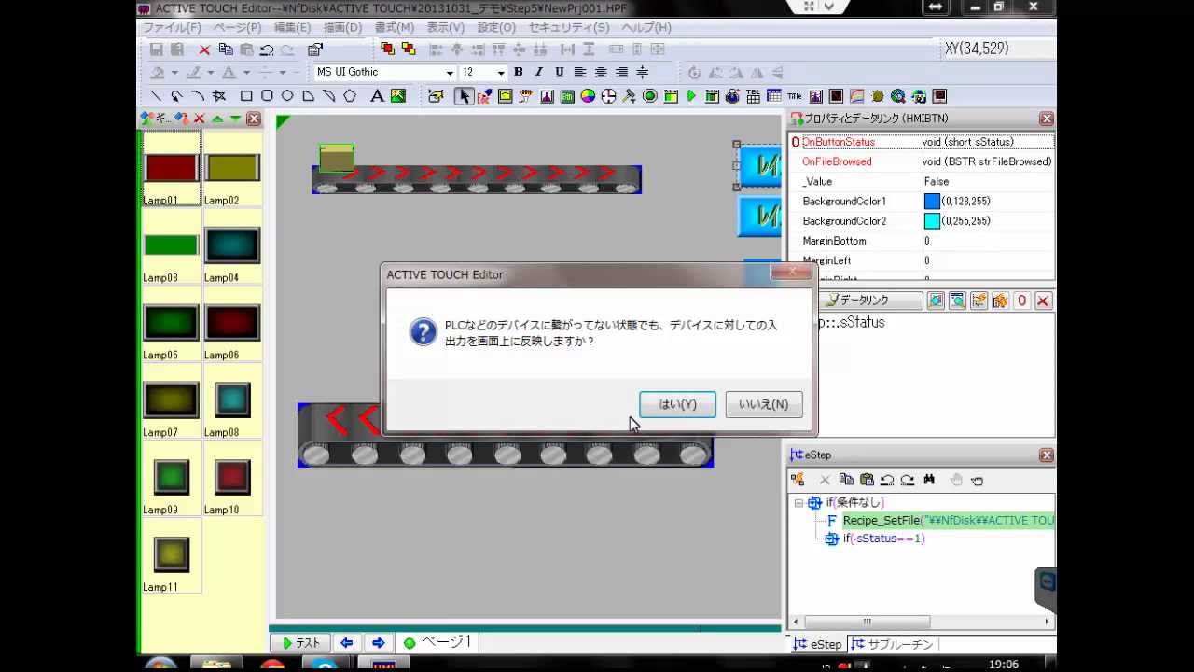
Task: Open fill color dropdown arrow
Action: coord(174,73)
